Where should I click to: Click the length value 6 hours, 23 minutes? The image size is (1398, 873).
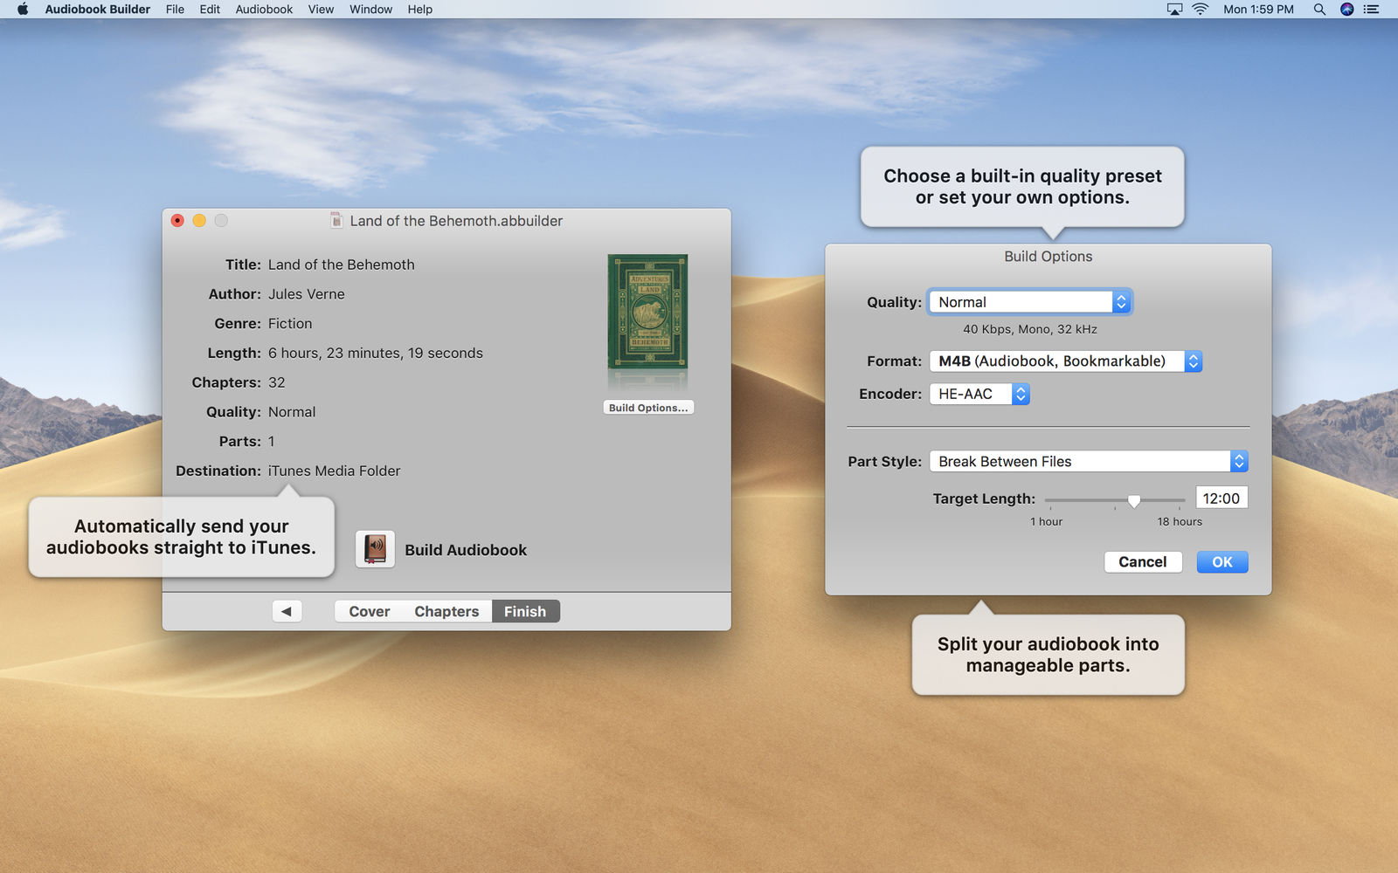coord(376,354)
